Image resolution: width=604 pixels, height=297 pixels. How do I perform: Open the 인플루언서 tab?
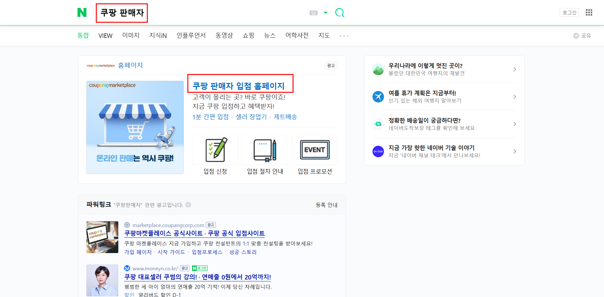[x=191, y=35]
